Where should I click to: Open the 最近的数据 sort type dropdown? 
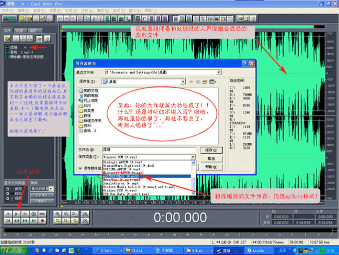tap(51, 189)
